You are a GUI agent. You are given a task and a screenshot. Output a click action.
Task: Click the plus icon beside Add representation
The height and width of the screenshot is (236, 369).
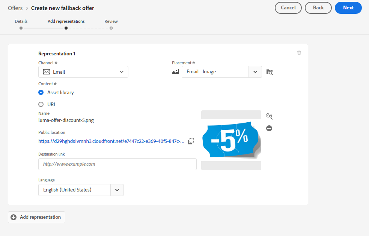coord(14,217)
